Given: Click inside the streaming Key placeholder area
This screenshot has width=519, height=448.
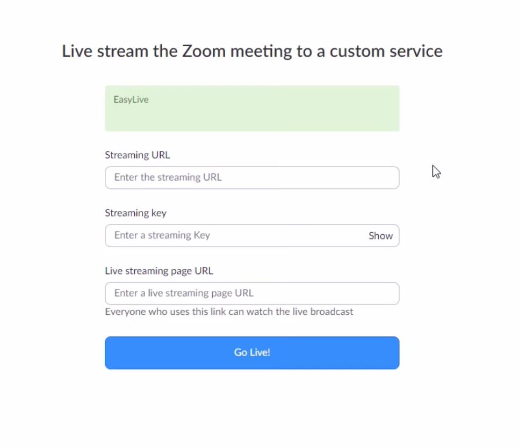Looking at the screenshot, I should (x=161, y=235).
